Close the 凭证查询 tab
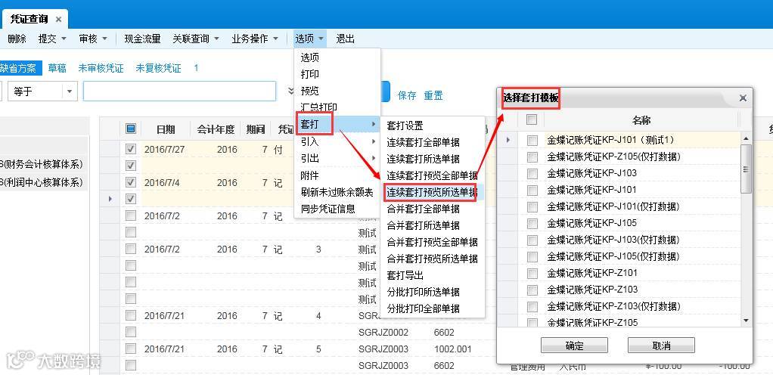 click(x=58, y=20)
